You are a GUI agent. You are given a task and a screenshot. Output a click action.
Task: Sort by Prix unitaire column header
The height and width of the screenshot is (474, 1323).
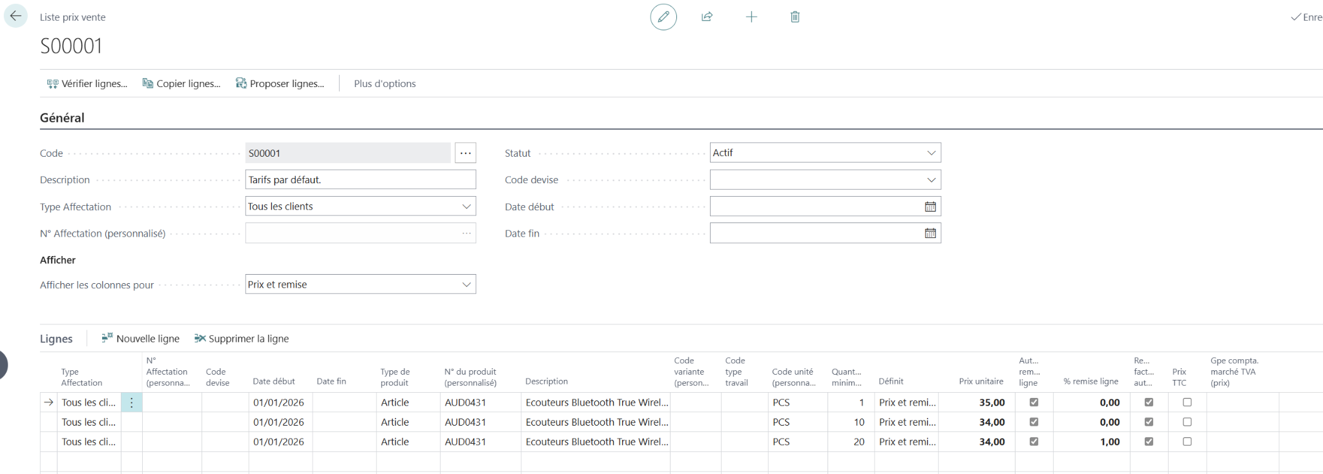[981, 381]
